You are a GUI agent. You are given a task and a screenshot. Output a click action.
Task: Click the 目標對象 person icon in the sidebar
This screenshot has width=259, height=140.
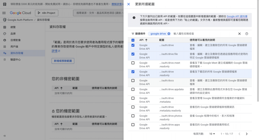tap(5, 40)
